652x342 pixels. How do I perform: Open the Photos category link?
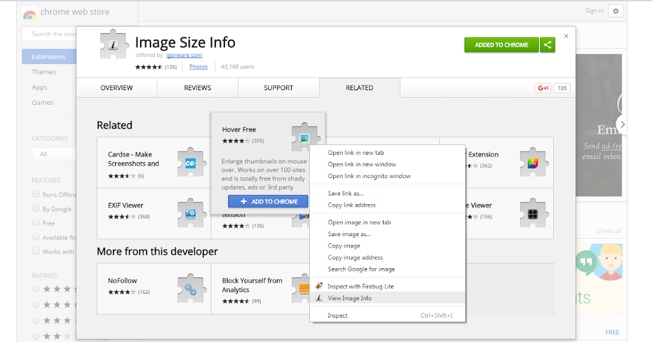tap(198, 67)
